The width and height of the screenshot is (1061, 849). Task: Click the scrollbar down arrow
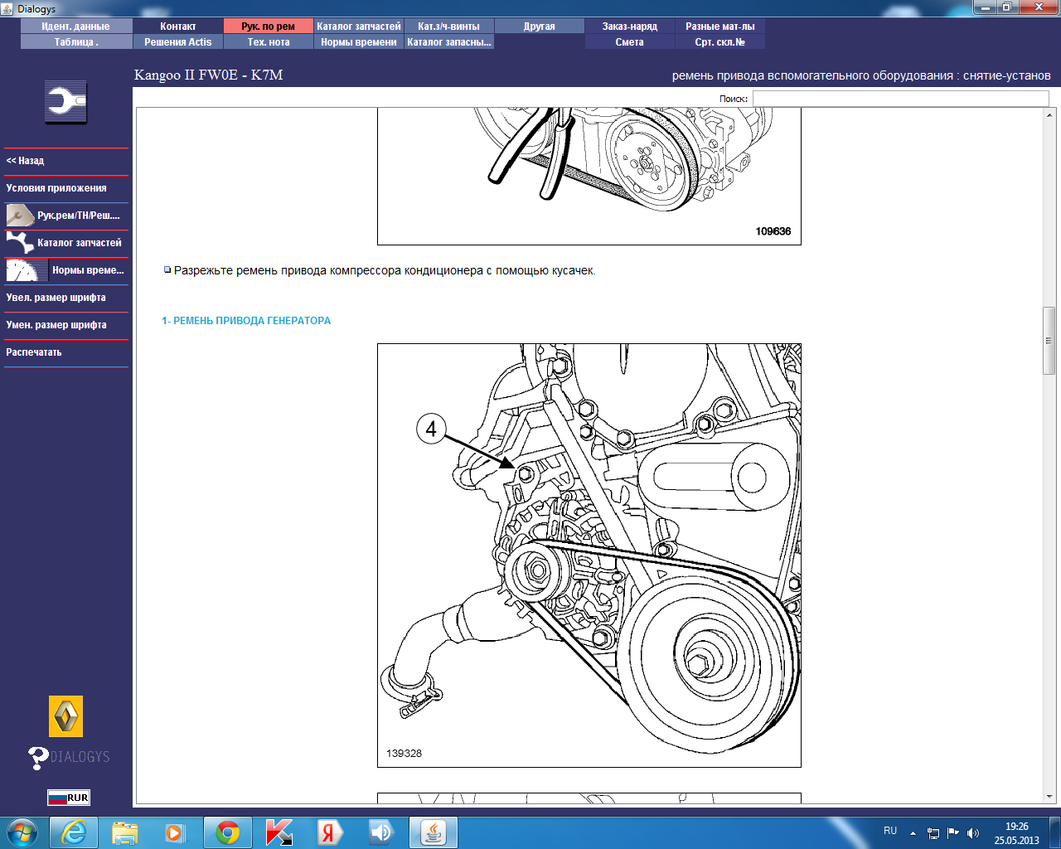click(1049, 797)
